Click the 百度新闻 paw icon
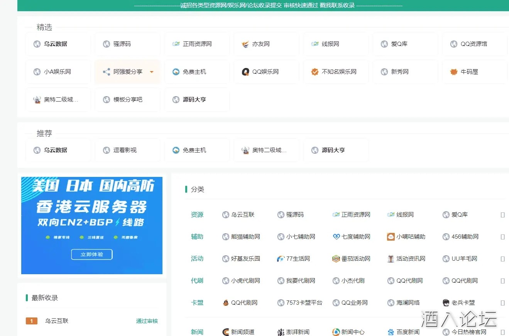The width and height of the screenshot is (509, 336). point(391,332)
